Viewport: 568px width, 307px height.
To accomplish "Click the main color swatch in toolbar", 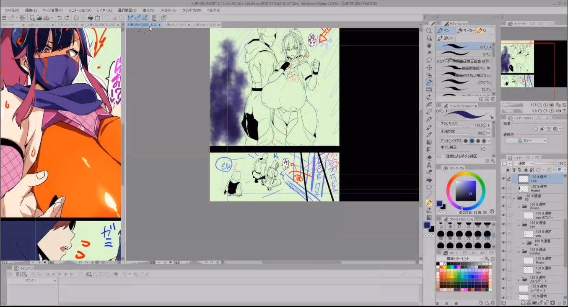I will click(x=427, y=225).
